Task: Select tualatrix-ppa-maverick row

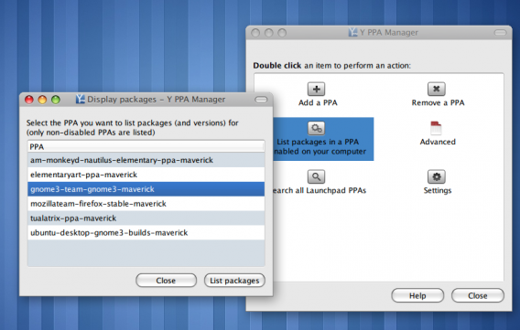Action: pos(146,218)
